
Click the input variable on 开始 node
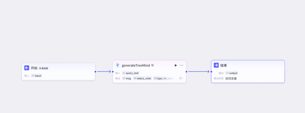(x=36, y=76)
